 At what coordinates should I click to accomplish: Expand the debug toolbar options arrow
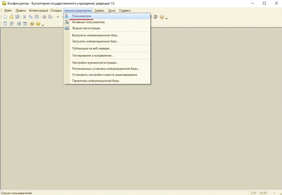[x=43, y=25]
